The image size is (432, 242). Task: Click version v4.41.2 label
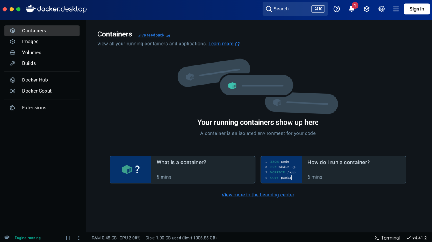click(x=419, y=238)
